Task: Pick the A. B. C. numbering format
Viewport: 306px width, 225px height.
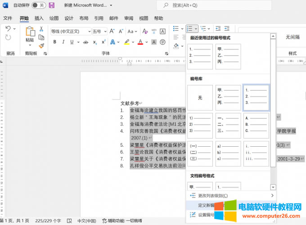Action: [256, 126]
